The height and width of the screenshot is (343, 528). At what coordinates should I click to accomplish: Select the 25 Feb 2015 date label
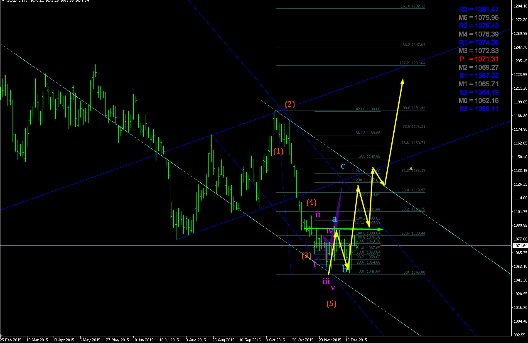(x=11, y=340)
